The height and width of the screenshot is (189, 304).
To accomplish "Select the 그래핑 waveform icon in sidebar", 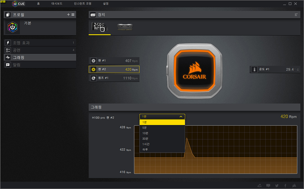I will 8,57.
